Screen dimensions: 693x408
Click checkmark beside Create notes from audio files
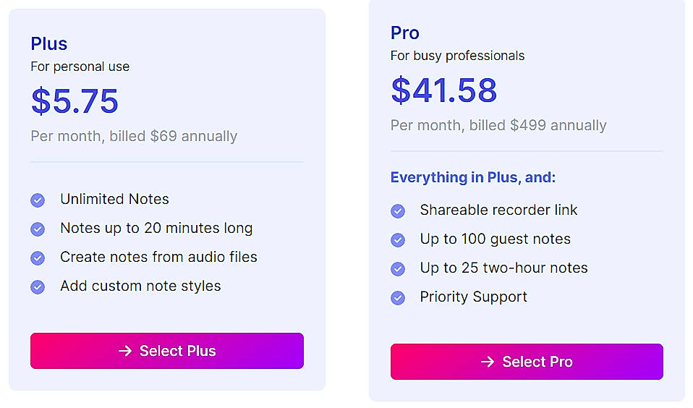coord(38,258)
